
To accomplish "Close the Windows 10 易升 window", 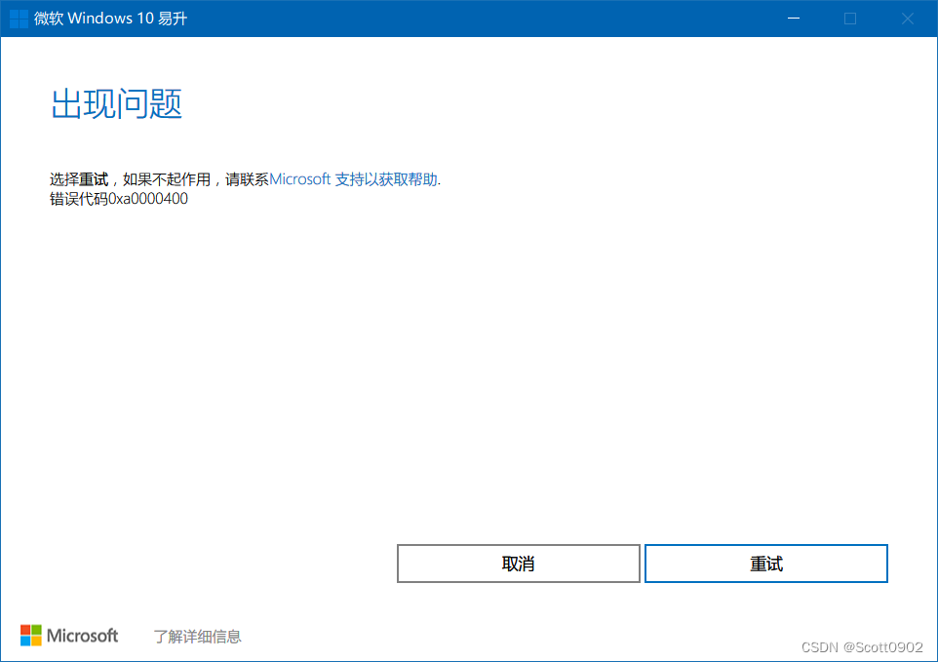I will pyautogui.click(x=907, y=19).
